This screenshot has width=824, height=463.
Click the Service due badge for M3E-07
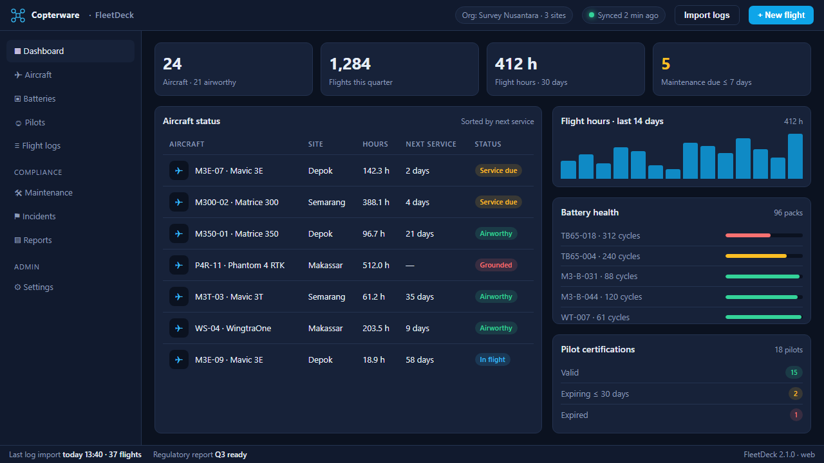point(498,171)
